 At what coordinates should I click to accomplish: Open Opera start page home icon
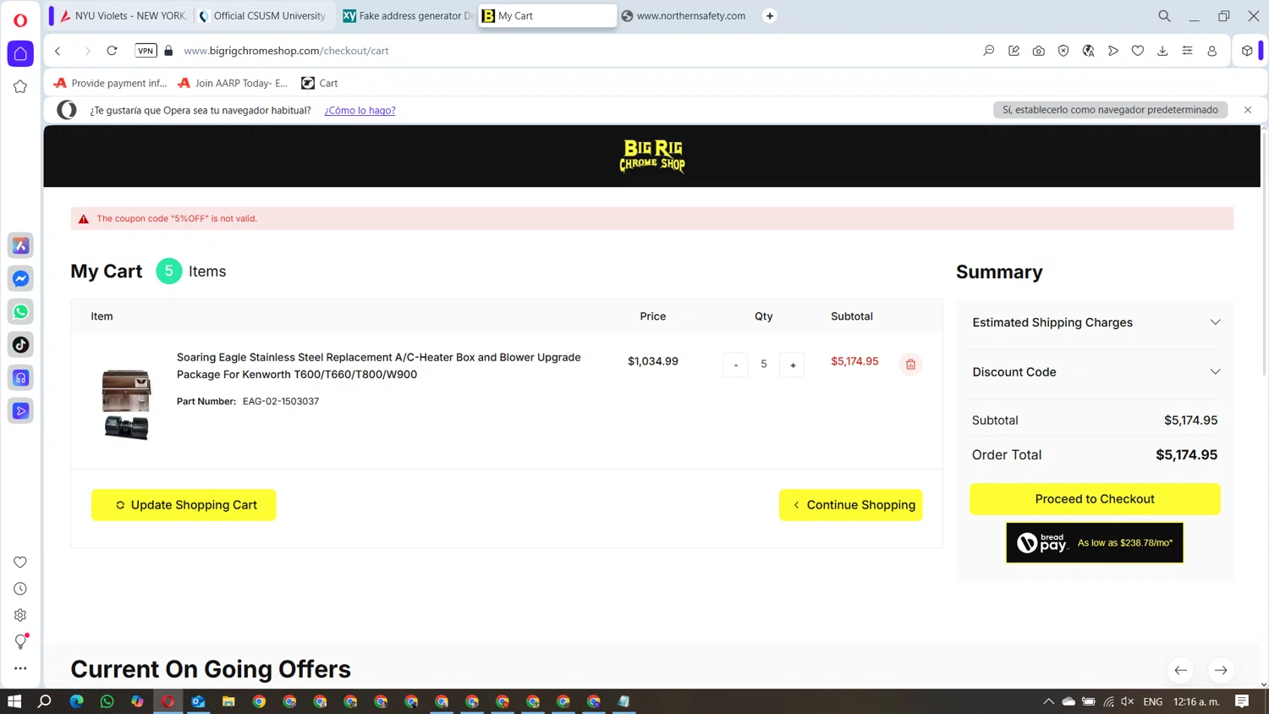[x=20, y=53]
